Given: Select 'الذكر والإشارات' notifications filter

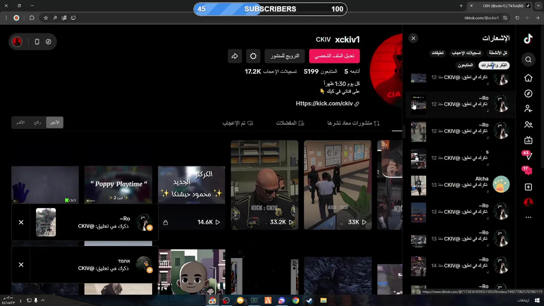Looking at the screenshot, I should 494,65.
